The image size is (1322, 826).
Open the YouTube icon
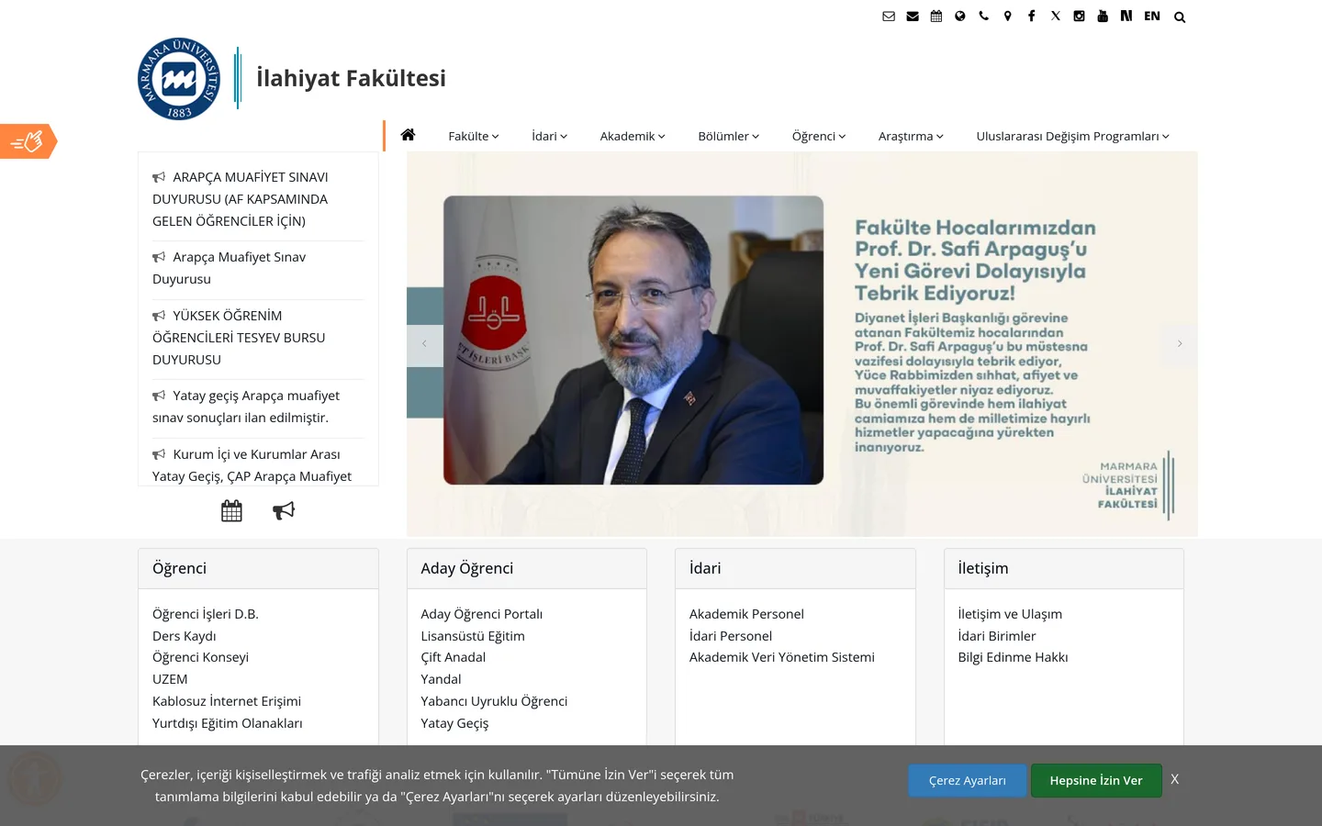point(1103,17)
